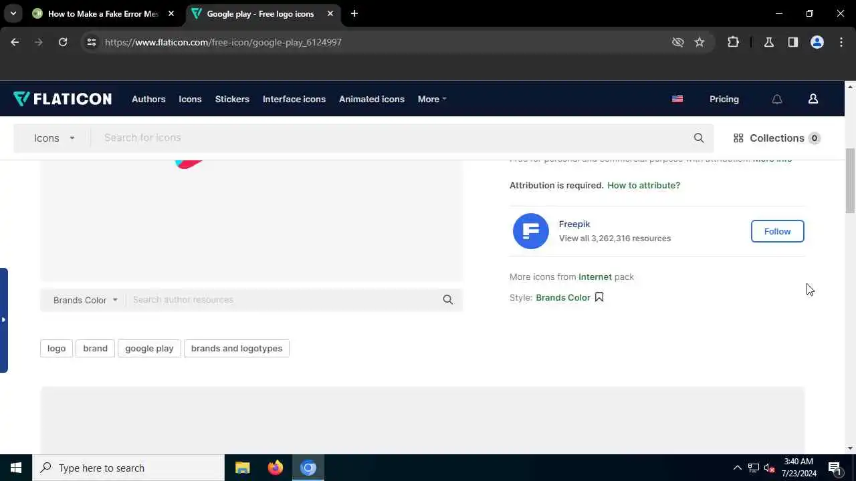Open Chrome three-dot menu

(841, 42)
